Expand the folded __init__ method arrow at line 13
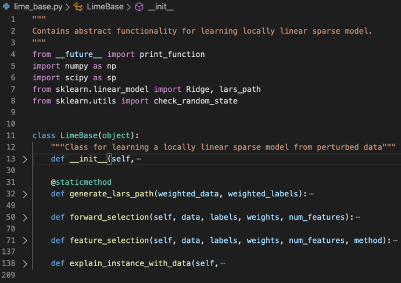This screenshot has width=401, height=283. point(24,159)
